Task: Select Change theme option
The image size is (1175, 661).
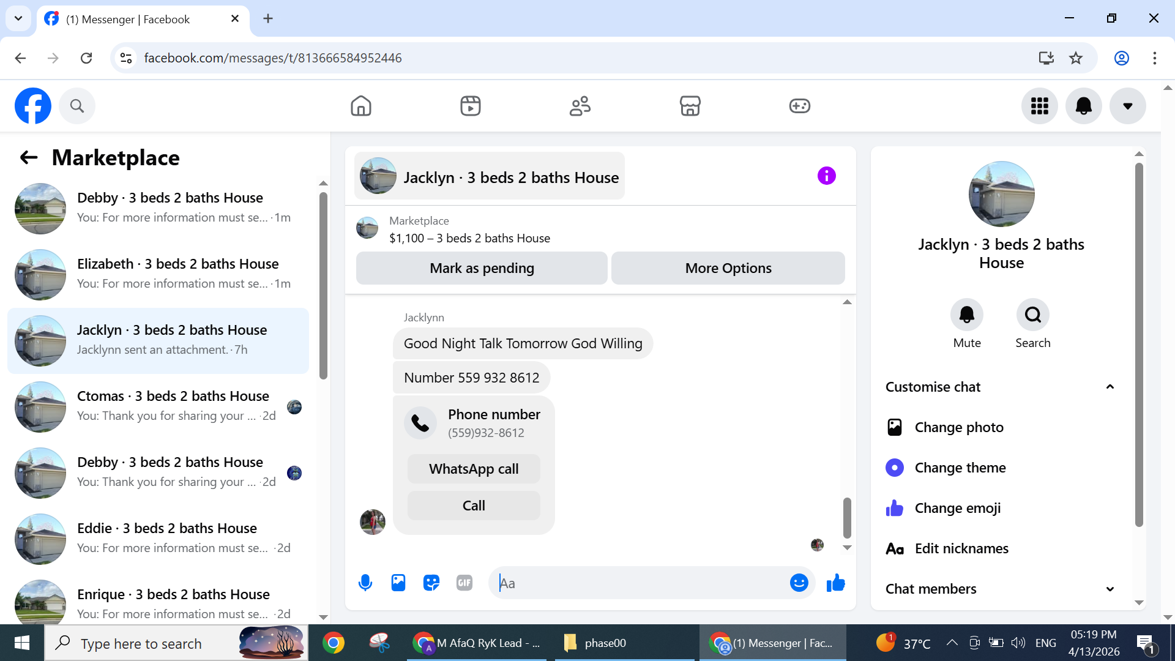Action: (1001, 468)
